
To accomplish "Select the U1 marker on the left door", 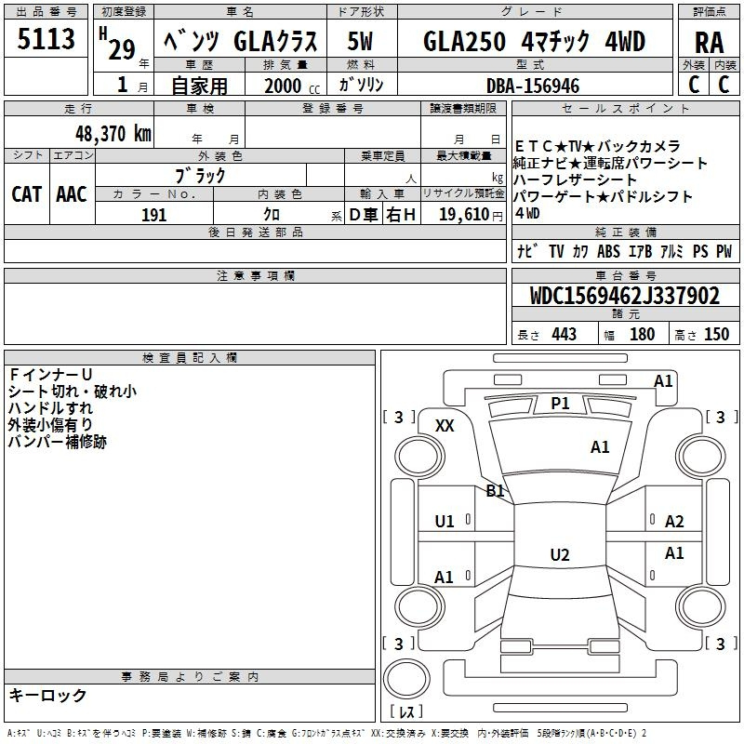I will 445,521.
